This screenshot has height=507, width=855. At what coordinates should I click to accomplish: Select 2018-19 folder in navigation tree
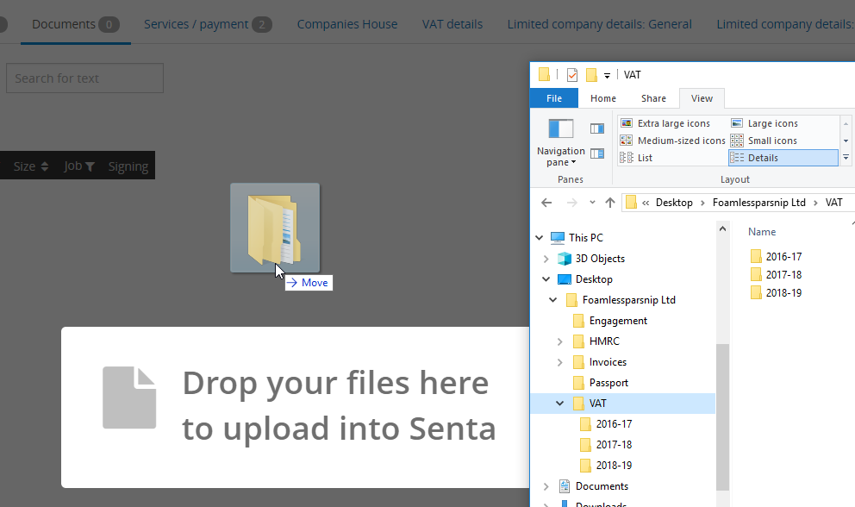(x=614, y=466)
